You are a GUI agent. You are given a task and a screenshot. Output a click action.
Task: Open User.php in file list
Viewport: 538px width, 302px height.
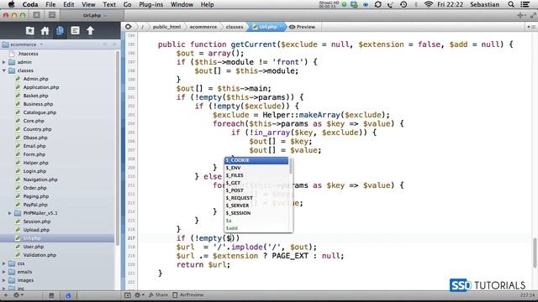tap(34, 247)
